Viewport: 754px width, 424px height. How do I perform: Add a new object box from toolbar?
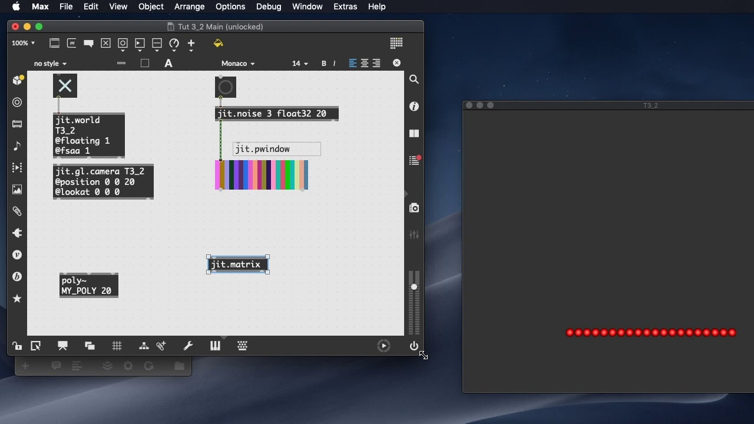[x=54, y=43]
